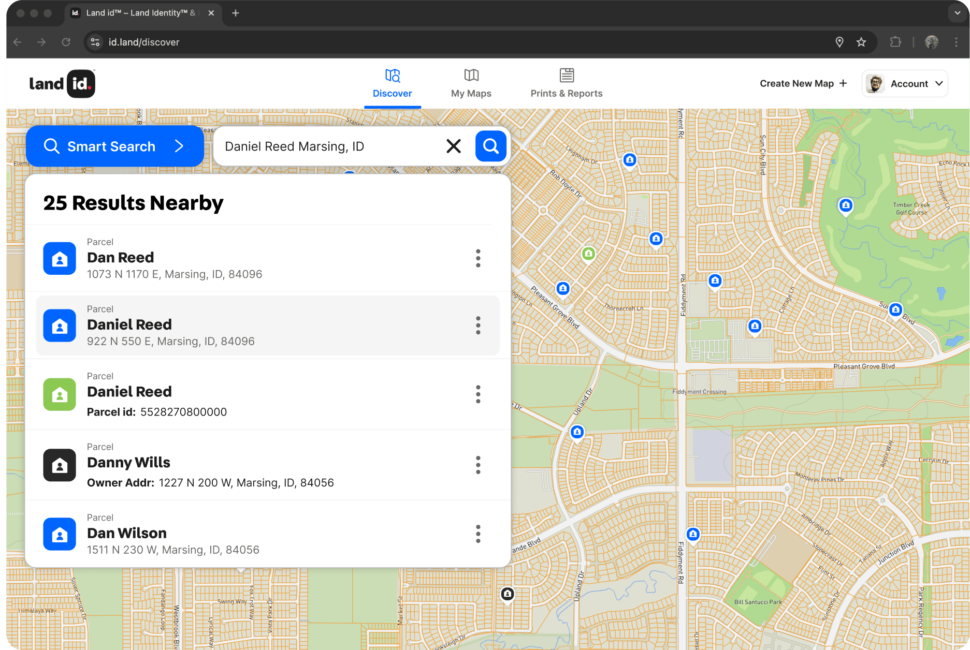Viewport: 970px width, 650px height.
Task: Click blue map marker on Sun City Blvd
Action: pyautogui.click(x=896, y=310)
